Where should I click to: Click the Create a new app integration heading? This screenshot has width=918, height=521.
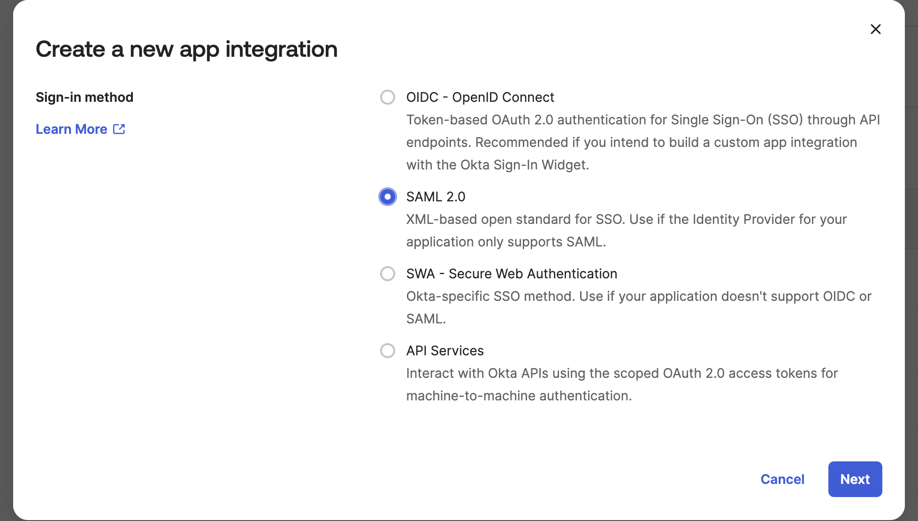[x=186, y=49]
